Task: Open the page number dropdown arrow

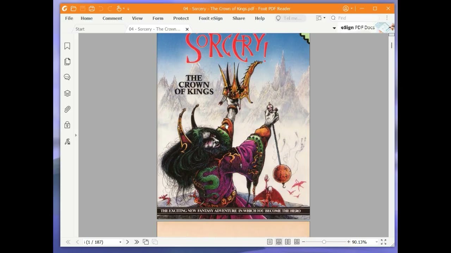Action: (x=120, y=242)
